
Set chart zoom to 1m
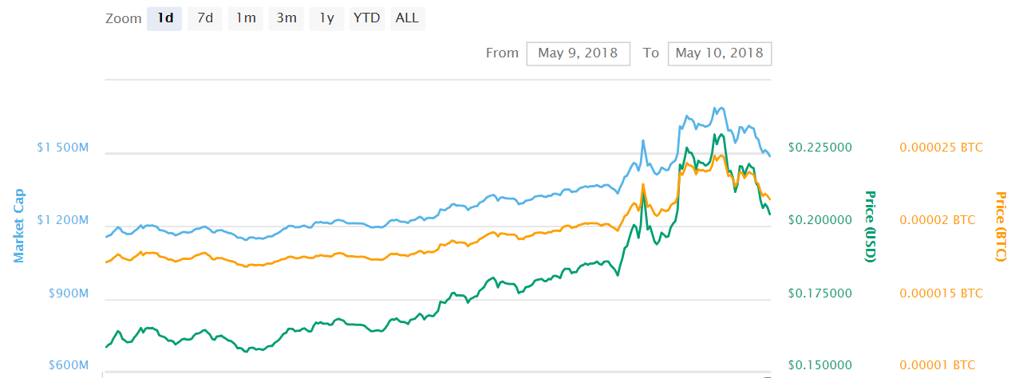[x=246, y=18]
